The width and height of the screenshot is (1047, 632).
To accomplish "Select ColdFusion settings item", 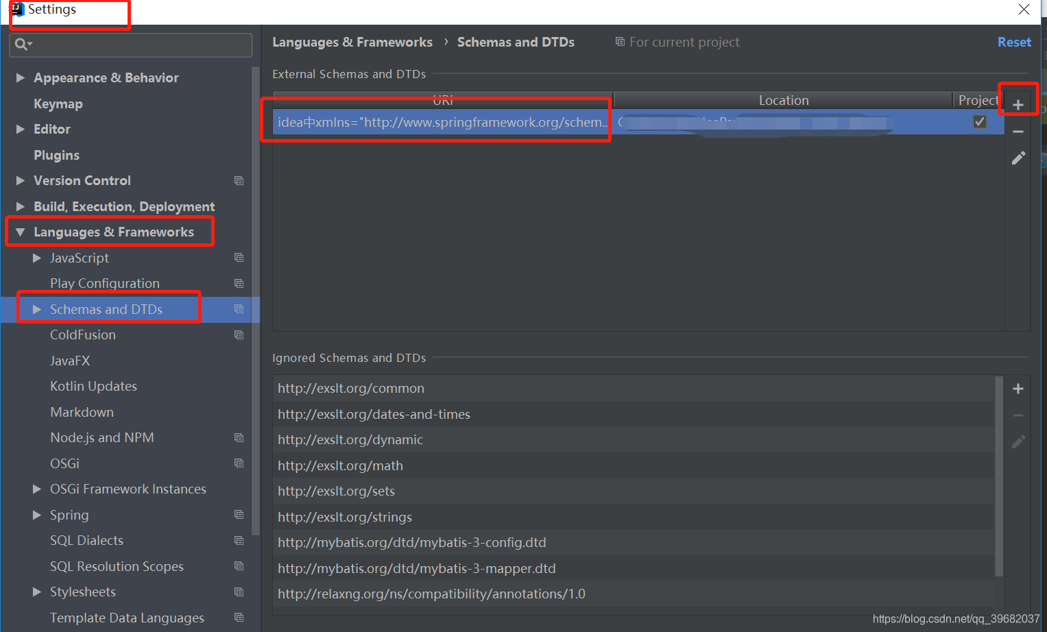I will (83, 335).
